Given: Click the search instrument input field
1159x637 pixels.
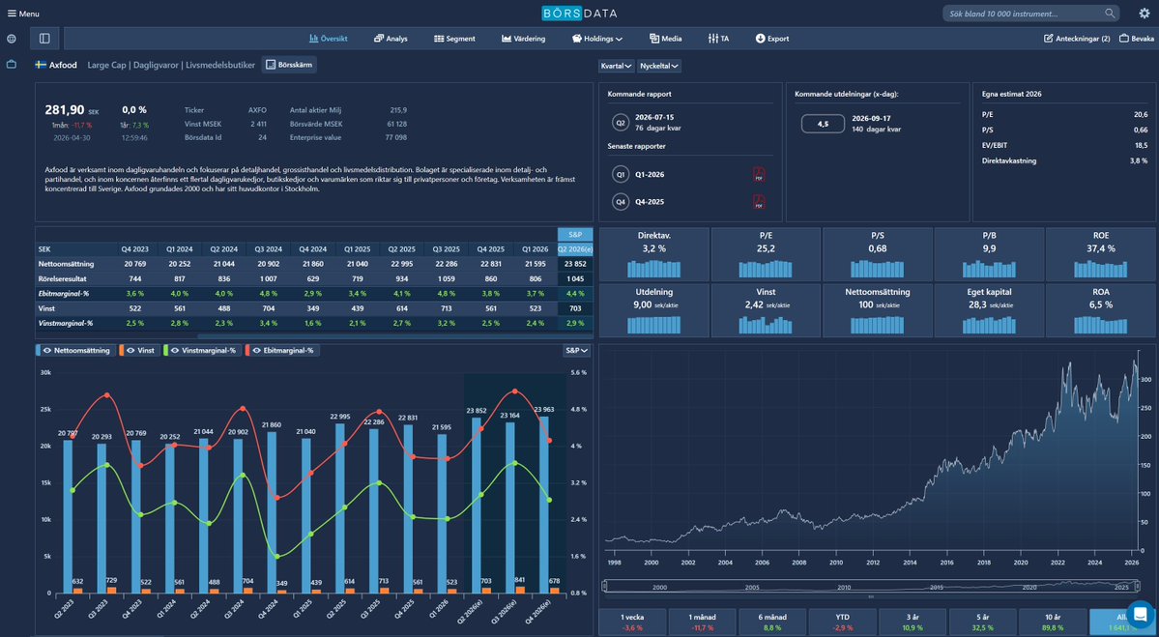Looking at the screenshot, I should (1024, 14).
